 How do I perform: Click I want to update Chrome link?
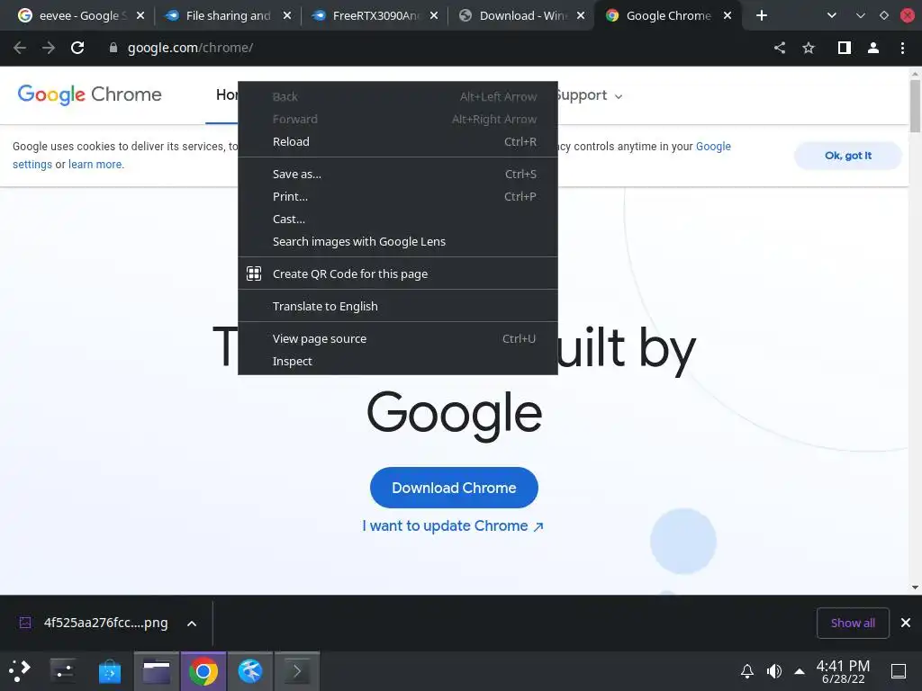[453, 525]
